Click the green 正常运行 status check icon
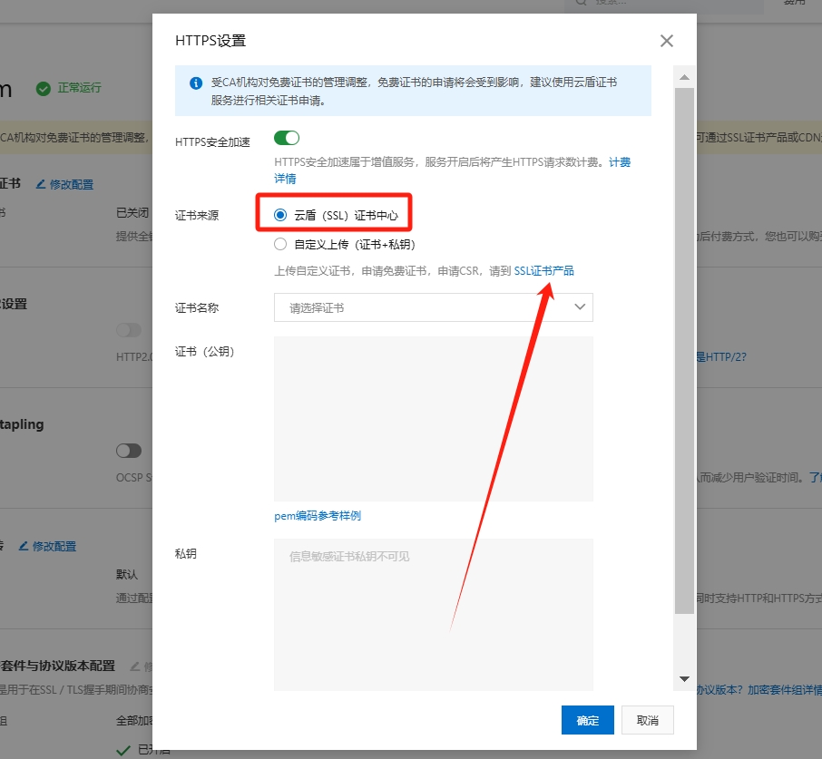Screen dimensions: 822x759 [x=43, y=89]
